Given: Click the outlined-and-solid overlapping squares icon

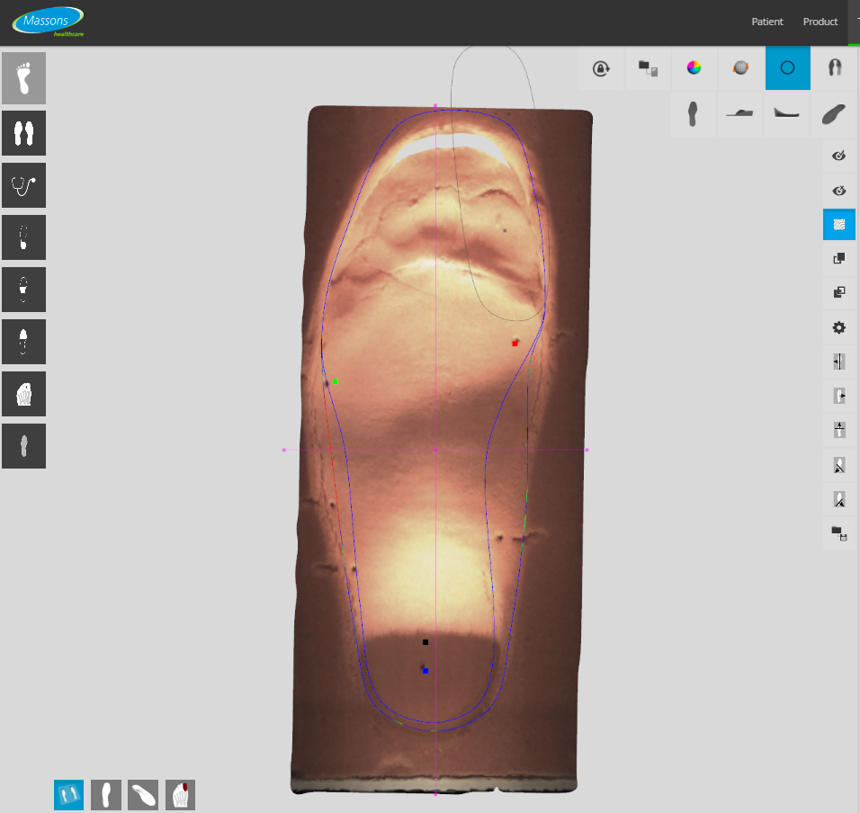Looking at the screenshot, I should (x=839, y=258).
